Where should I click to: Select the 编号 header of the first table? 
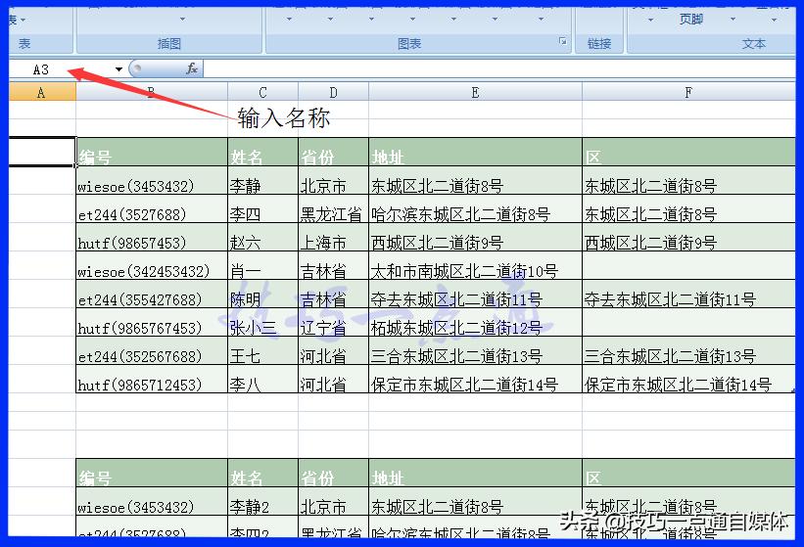pos(152,152)
